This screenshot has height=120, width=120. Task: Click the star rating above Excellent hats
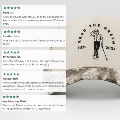pos(12,31)
